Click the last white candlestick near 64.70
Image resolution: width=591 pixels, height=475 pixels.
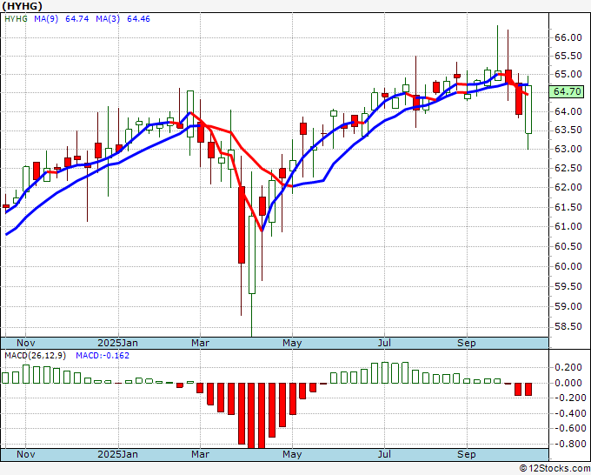tap(528, 110)
